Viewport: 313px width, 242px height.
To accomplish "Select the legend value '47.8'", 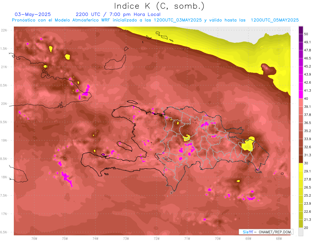I will pos(308,50).
